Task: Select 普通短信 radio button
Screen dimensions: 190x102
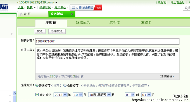Action: pyautogui.click(x=37, y=86)
